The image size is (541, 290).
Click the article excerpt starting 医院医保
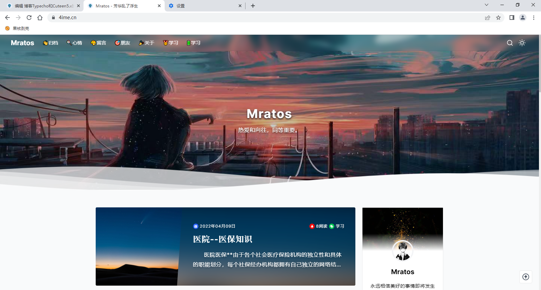[x=267, y=260]
